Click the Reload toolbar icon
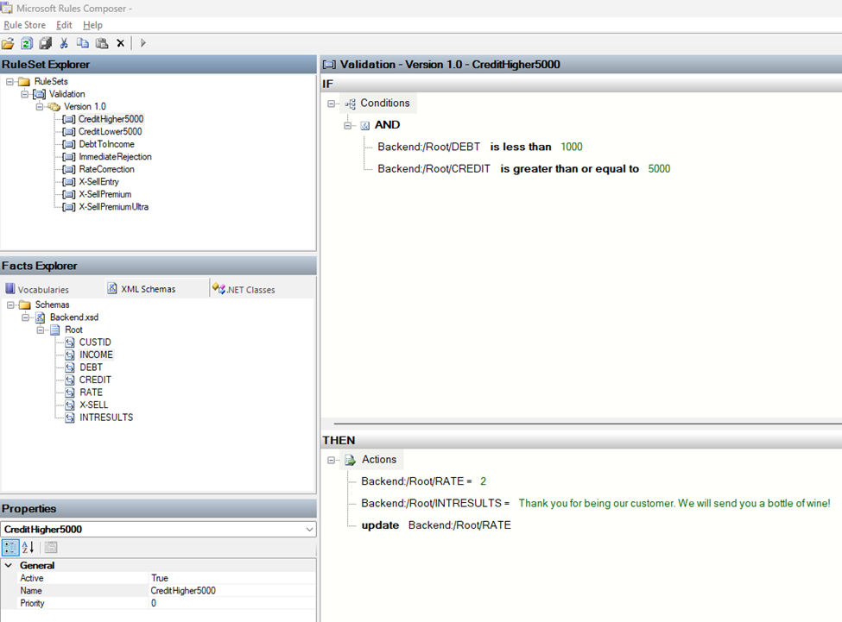This screenshot has height=622, width=842. (x=27, y=43)
